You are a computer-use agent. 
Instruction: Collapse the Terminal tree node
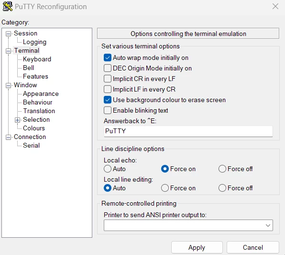pos(8,51)
